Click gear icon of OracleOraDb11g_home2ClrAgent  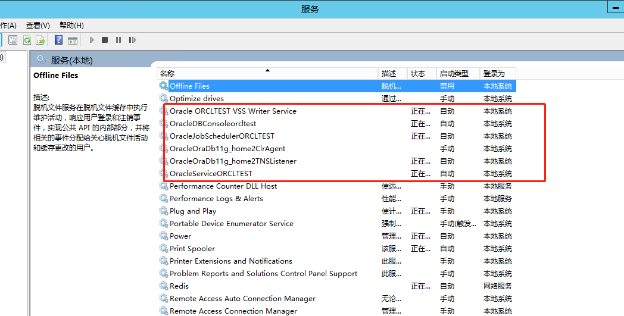tap(163, 148)
